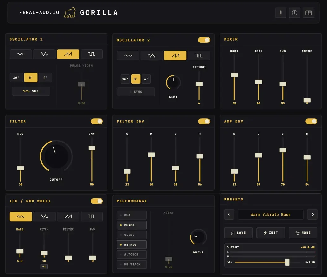Click the LFO PITCH slider handle
The image size is (327, 277).
(44, 253)
